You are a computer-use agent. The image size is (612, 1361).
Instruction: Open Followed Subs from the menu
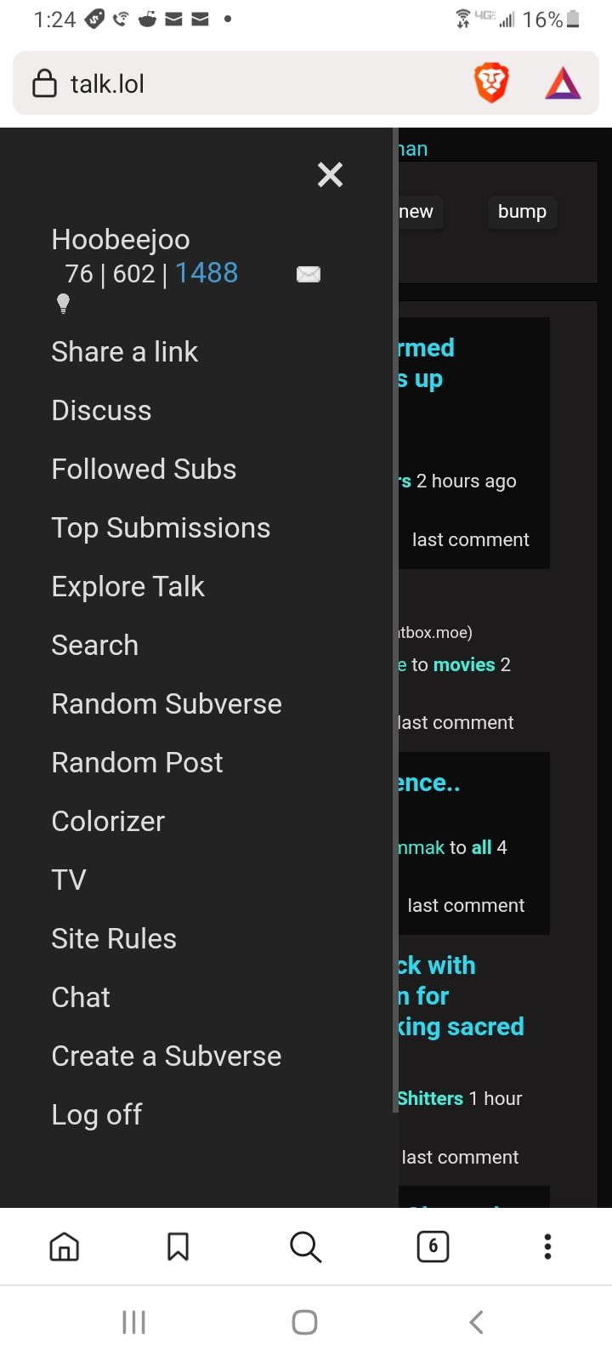[144, 469]
